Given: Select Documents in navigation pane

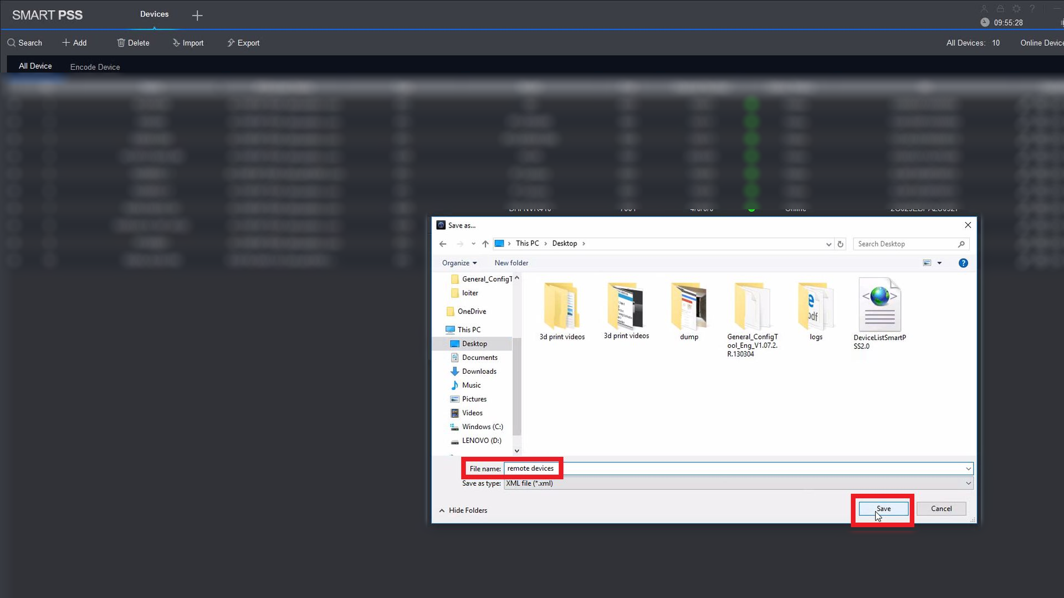Looking at the screenshot, I should (474, 358).
